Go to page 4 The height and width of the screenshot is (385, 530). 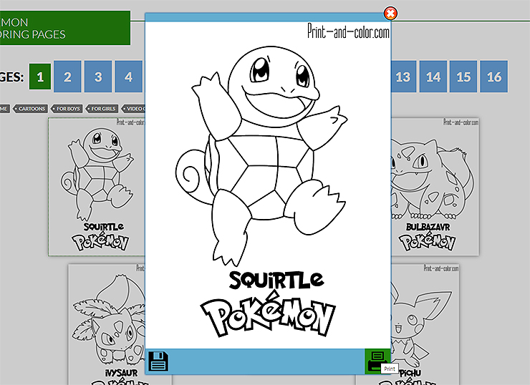128,77
